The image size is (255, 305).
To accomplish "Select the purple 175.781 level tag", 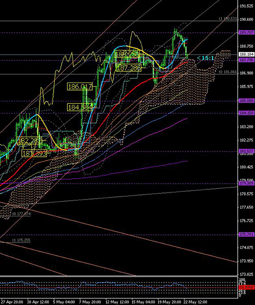I will click(246, 234).
